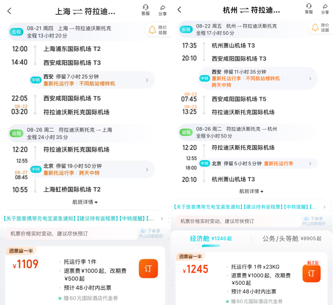
Task: Open 关于旅客携带充电宝紧急通知 link on 杭州 page
Action: 208,207
